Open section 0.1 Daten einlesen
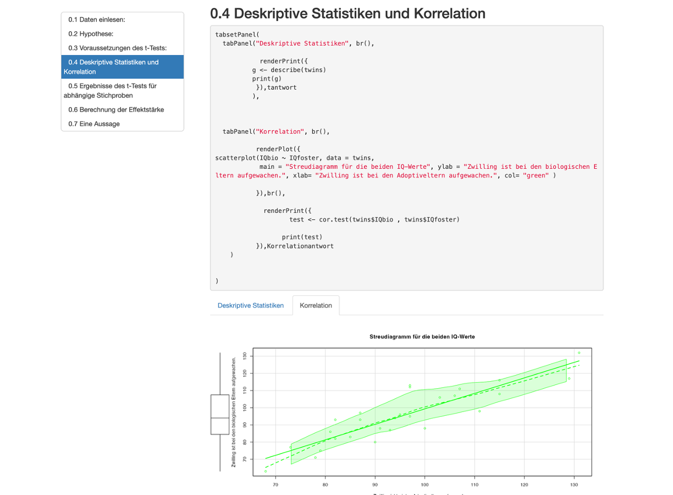This screenshot has height=495, width=673. (97, 20)
